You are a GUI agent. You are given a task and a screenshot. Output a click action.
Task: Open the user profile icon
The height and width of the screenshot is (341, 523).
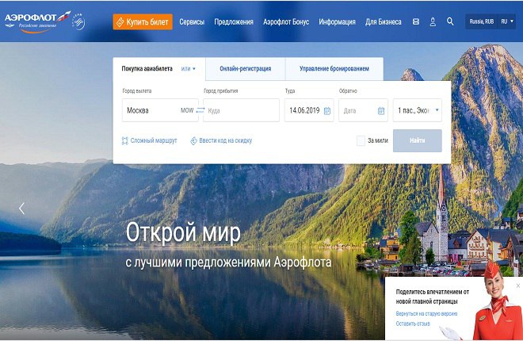(433, 22)
